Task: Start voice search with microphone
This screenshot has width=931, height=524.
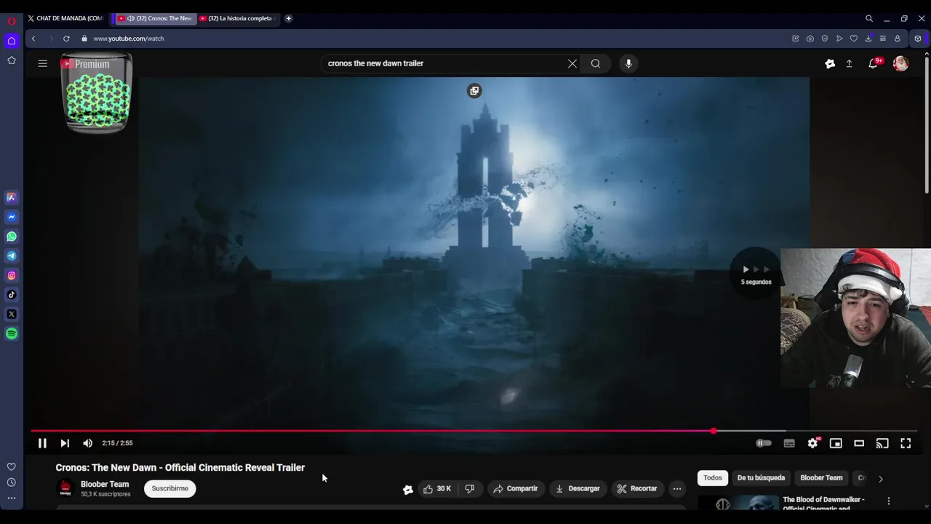Action: (x=628, y=63)
